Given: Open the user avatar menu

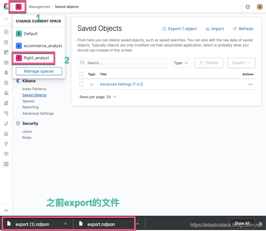Looking at the screenshot, I should point(260,7).
